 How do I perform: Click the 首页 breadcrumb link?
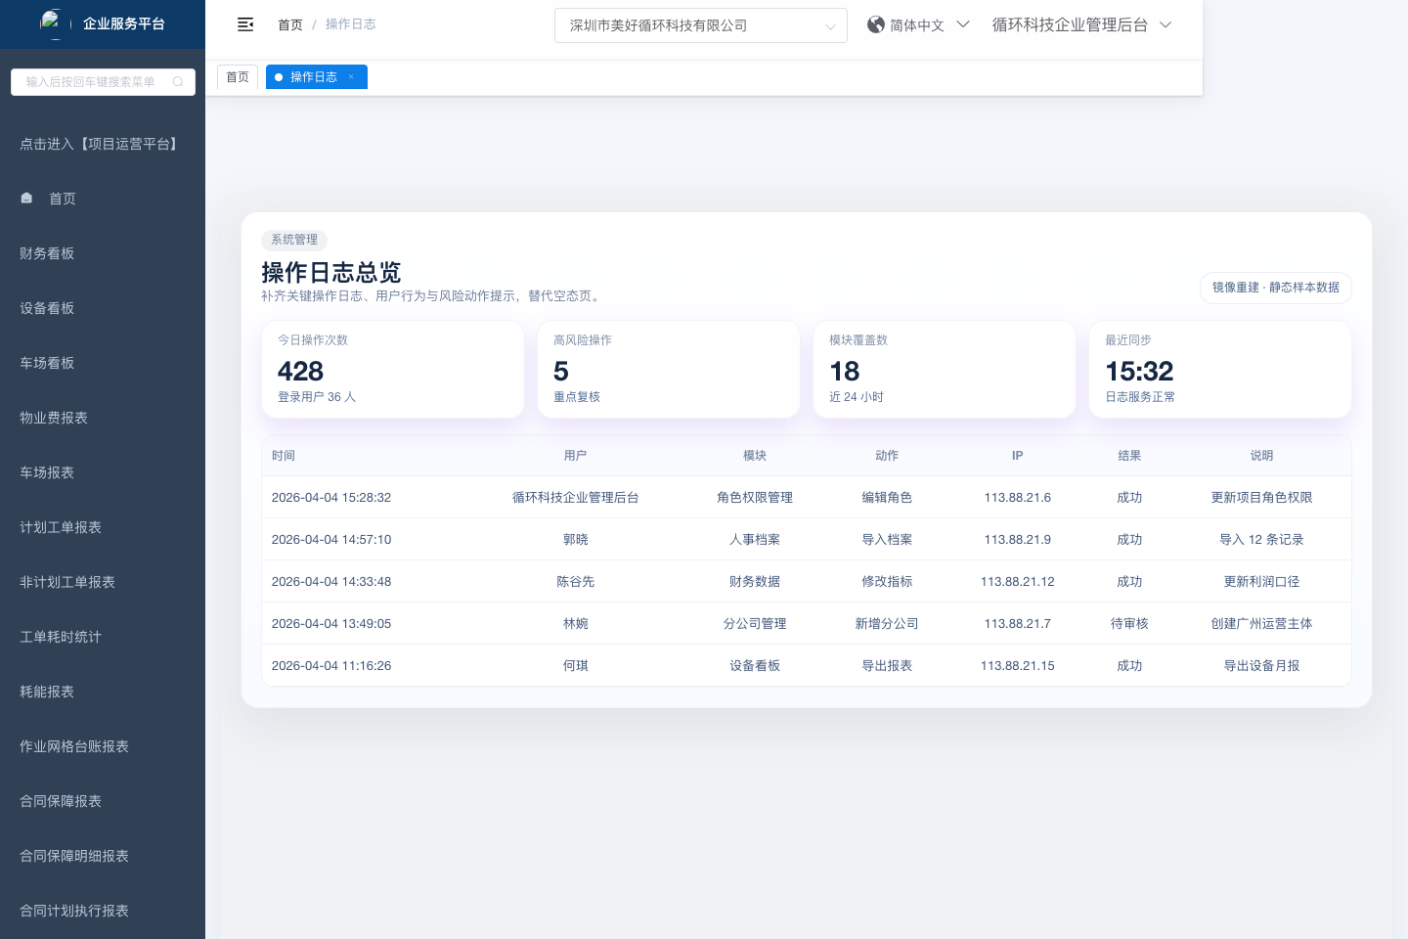coord(290,24)
